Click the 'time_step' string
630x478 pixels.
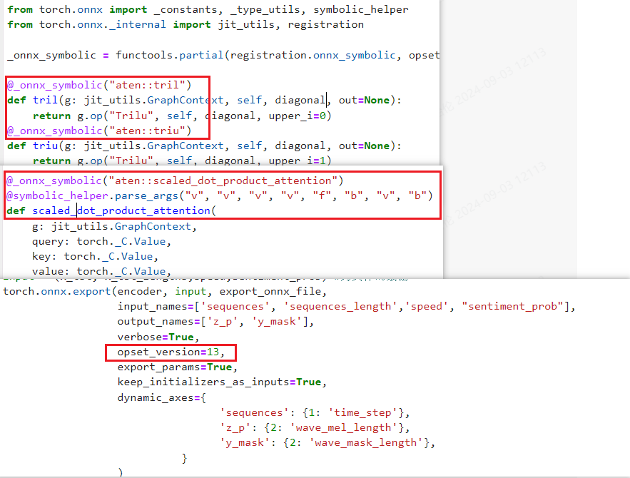point(363,413)
